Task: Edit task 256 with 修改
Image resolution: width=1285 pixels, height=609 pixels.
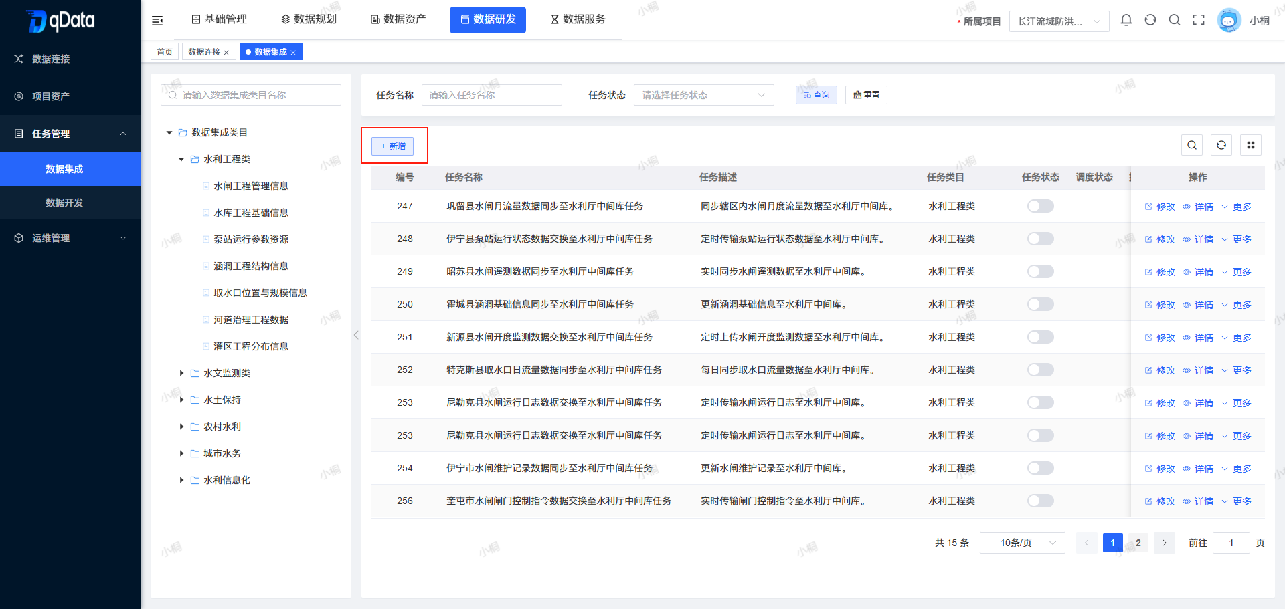Action: (1160, 501)
